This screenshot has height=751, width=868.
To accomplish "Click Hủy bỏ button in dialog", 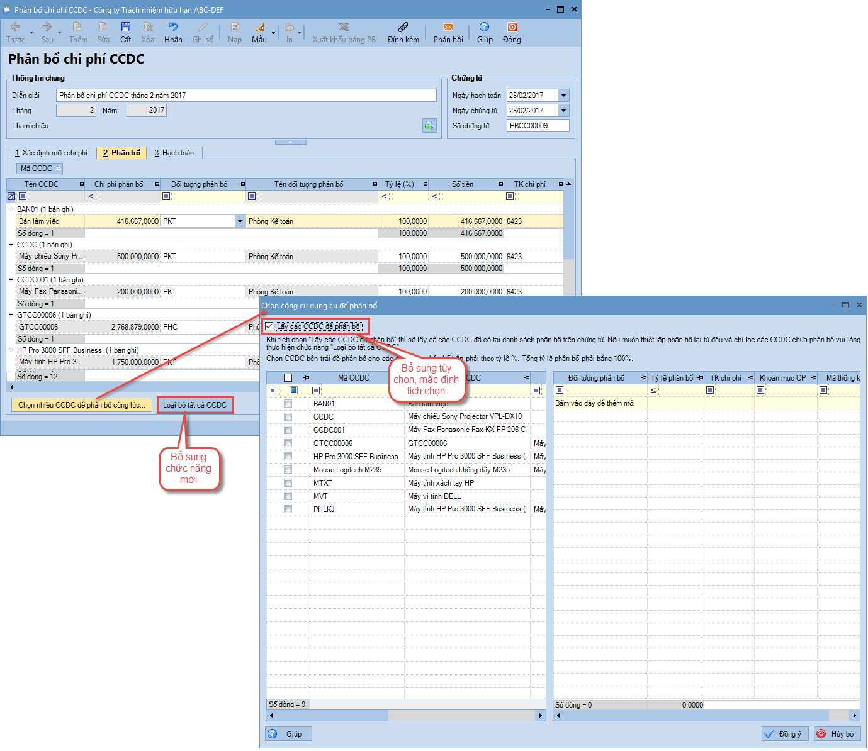I will click(x=837, y=734).
